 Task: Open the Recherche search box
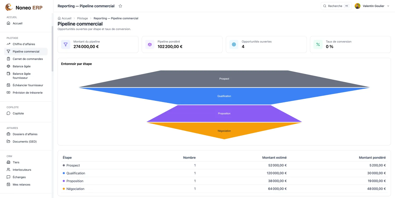336,6
